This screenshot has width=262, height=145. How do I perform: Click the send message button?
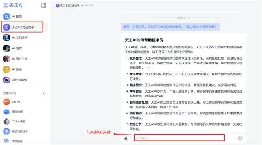pyautogui.click(x=240, y=138)
